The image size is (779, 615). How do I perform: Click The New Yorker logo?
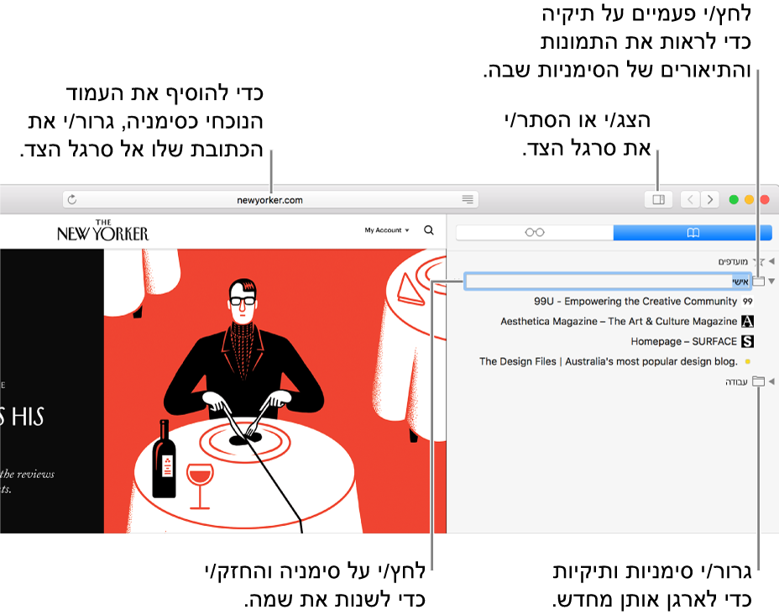102,231
